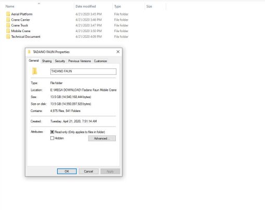This screenshot has height=210, width=265.
Task: Open the Security tab
Action: pyautogui.click(x=60, y=61)
